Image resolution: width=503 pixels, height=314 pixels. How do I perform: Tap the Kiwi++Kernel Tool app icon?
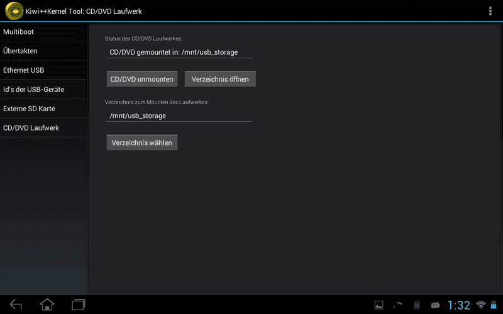coord(14,11)
